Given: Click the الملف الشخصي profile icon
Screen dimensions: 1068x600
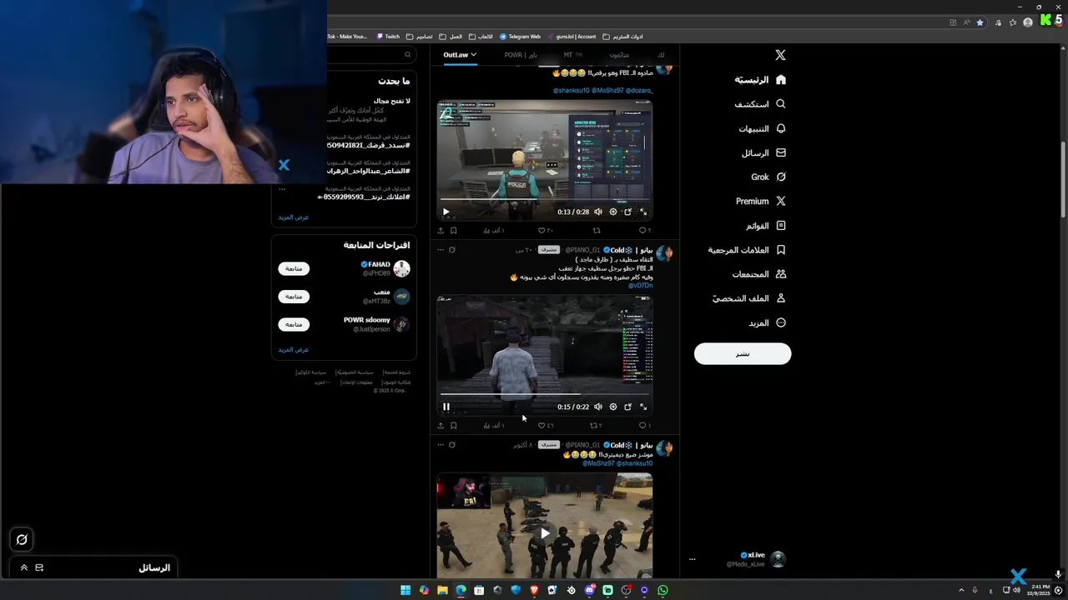Looking at the screenshot, I should [x=781, y=298].
